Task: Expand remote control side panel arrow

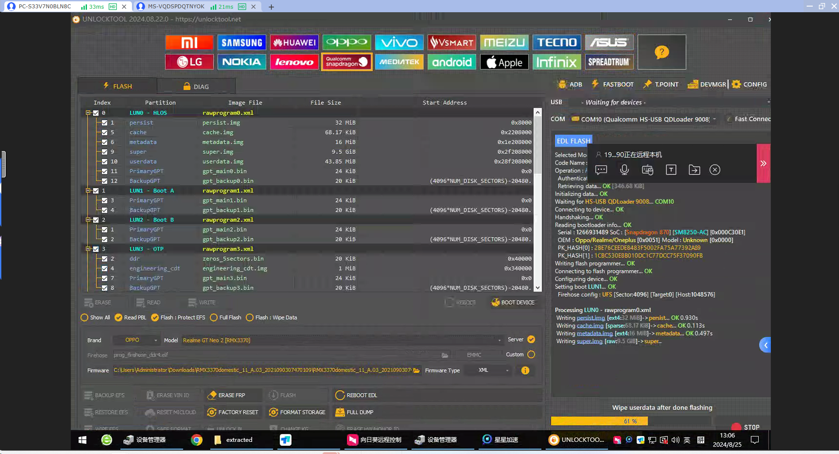Action: [763, 163]
